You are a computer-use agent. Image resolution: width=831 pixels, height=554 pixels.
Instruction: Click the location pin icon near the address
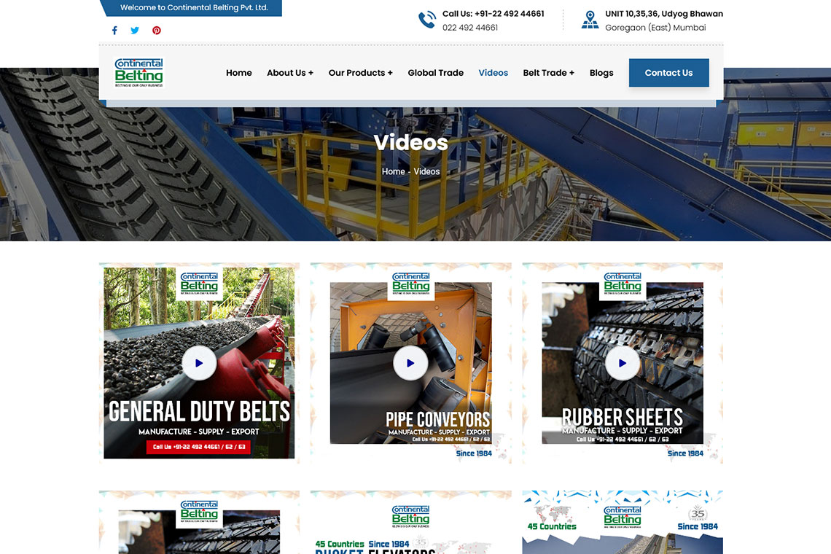pos(590,18)
